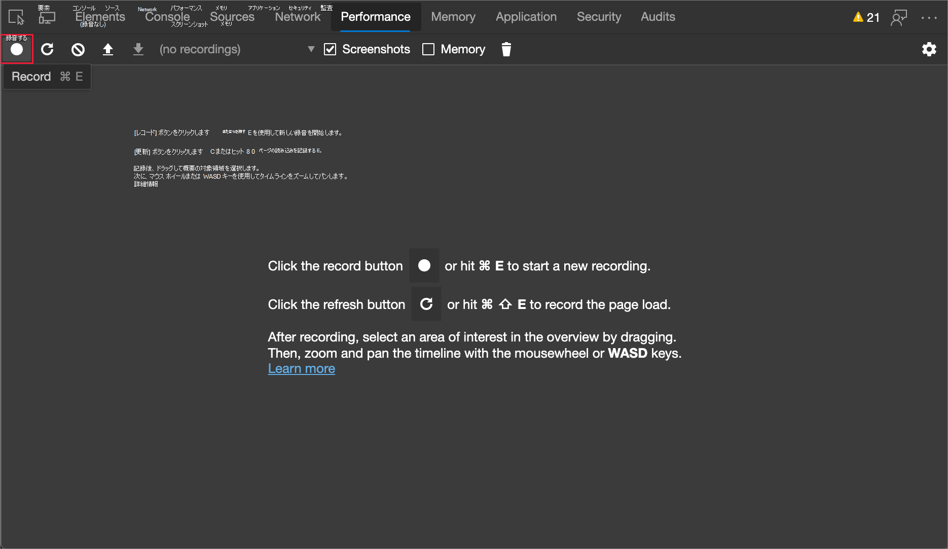Load a profile with the upload icon
Image resolution: width=948 pixels, height=549 pixels.
(108, 49)
